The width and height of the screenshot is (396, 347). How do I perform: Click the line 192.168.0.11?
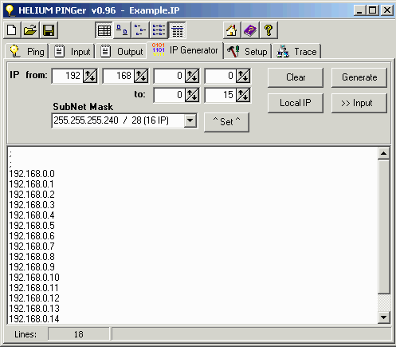point(33,288)
